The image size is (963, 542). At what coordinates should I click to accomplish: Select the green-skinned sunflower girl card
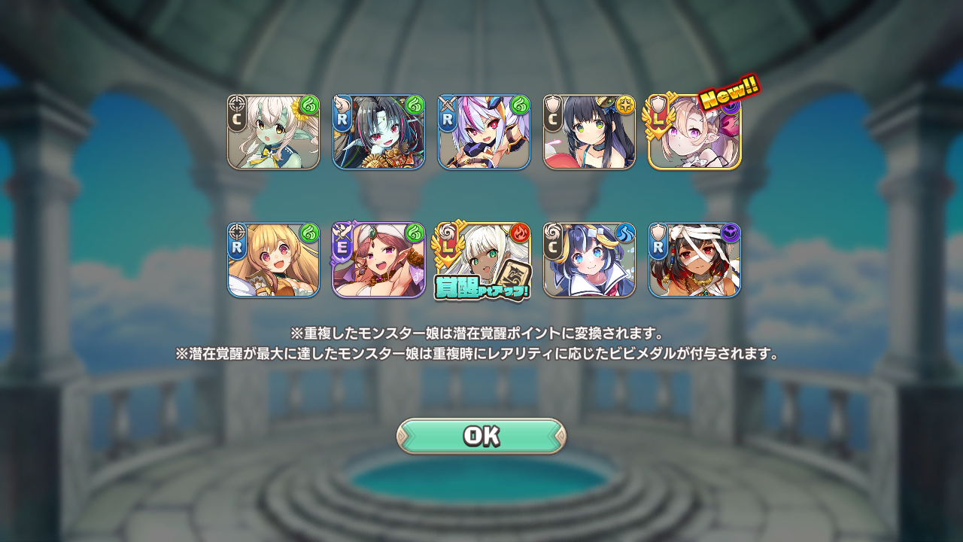point(274,132)
